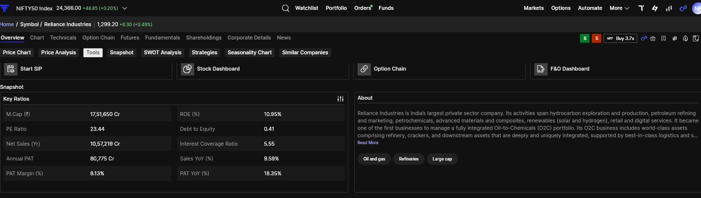The width and height of the screenshot is (701, 198).
Task: Click the bookmark watchlist icon
Action: [x=663, y=38]
